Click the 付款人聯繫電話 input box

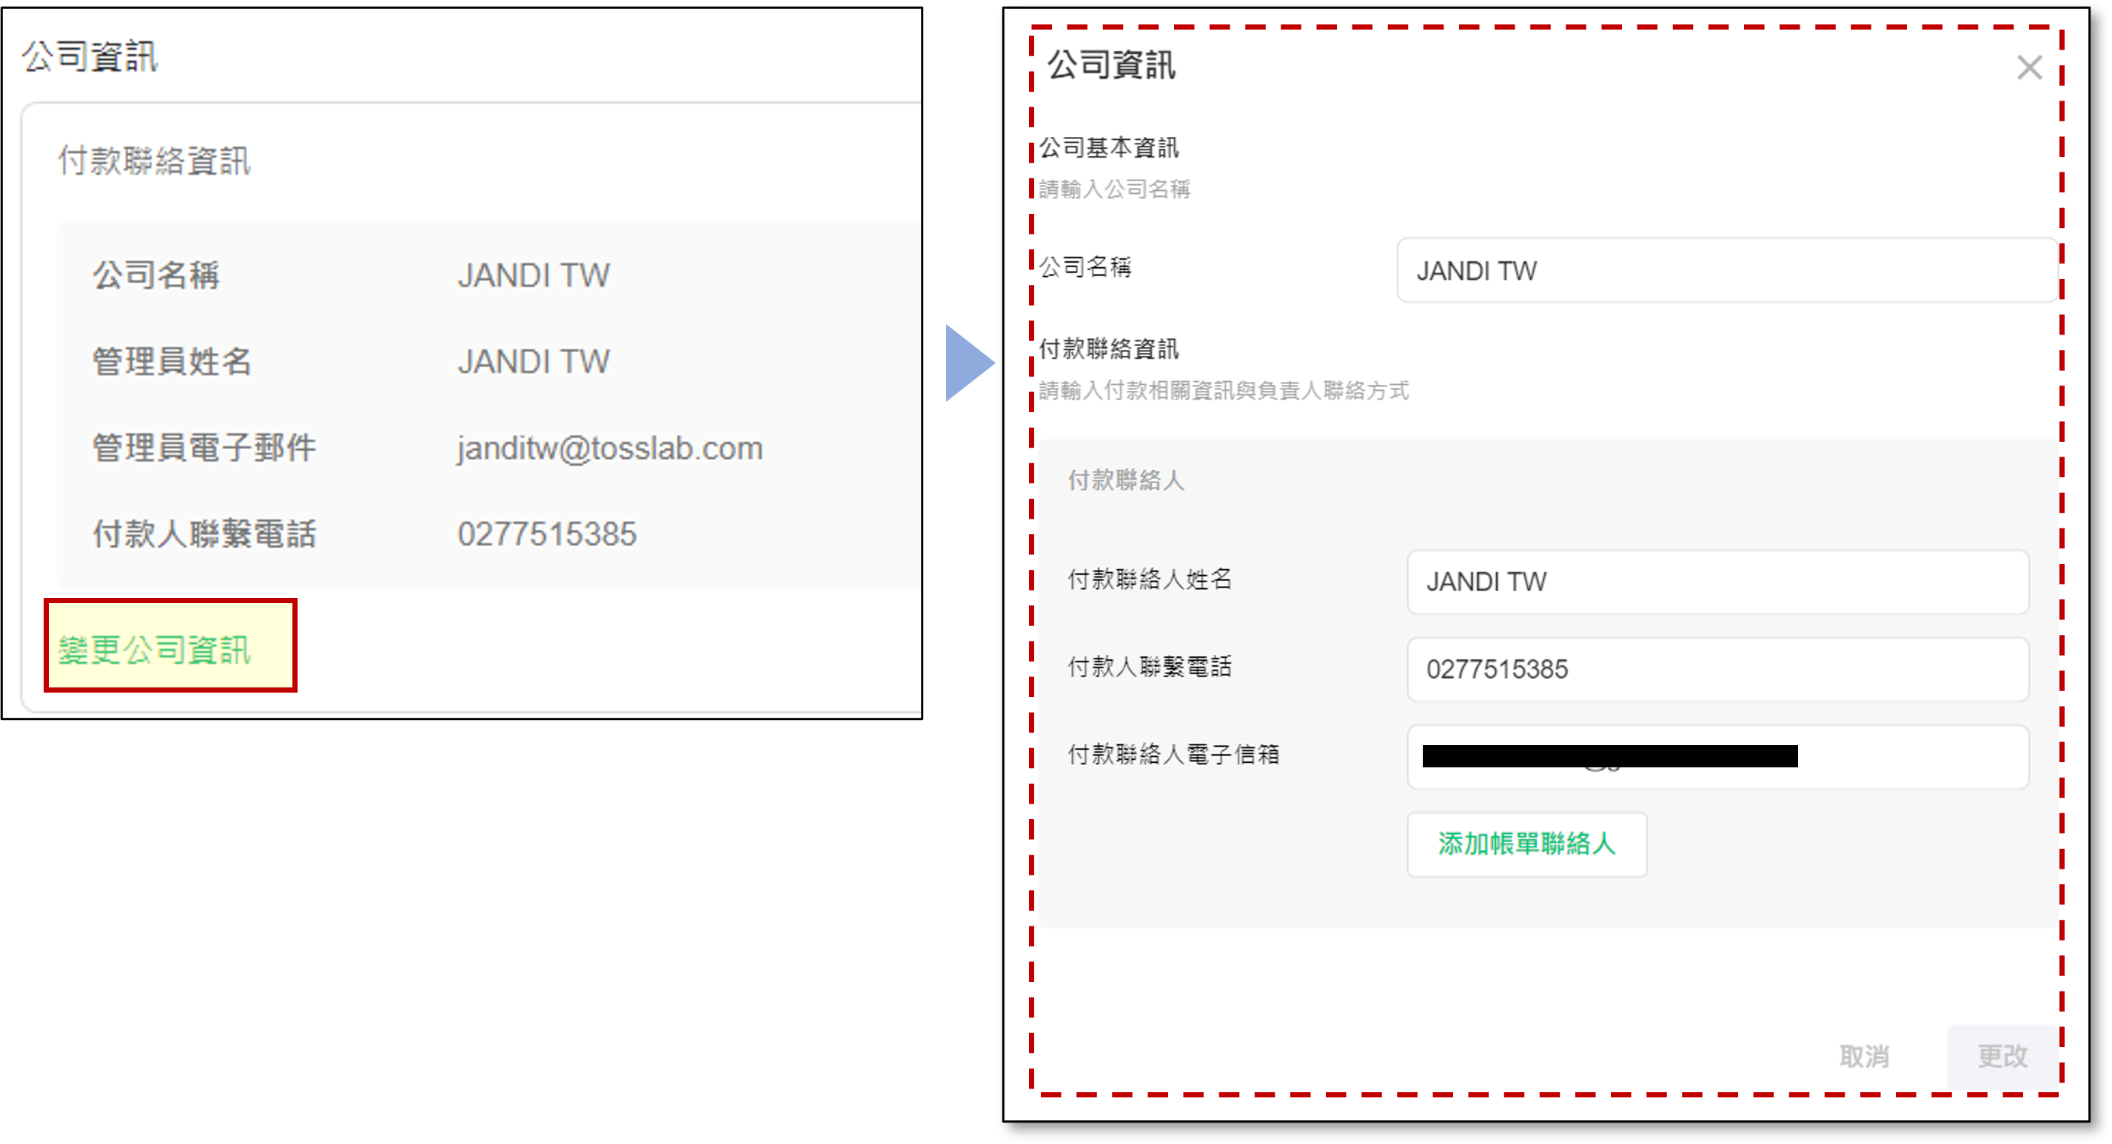tap(1717, 670)
